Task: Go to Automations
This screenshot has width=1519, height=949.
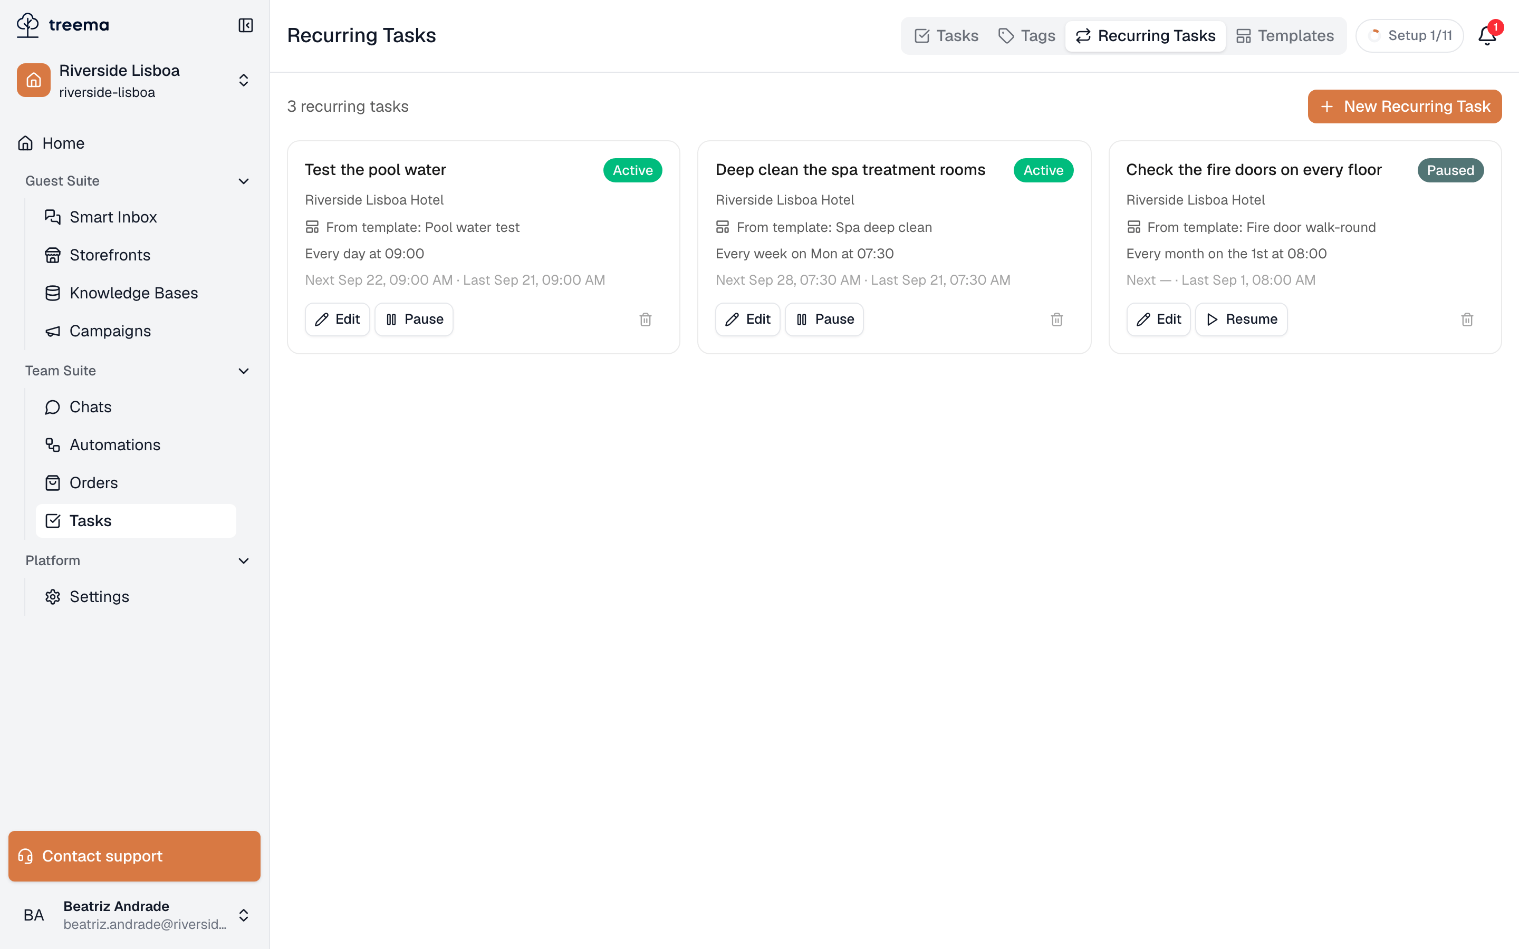Action: click(x=136, y=445)
